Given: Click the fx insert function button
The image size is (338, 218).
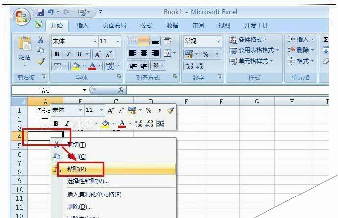Looking at the screenshot, I should pyautogui.click(x=121, y=90).
